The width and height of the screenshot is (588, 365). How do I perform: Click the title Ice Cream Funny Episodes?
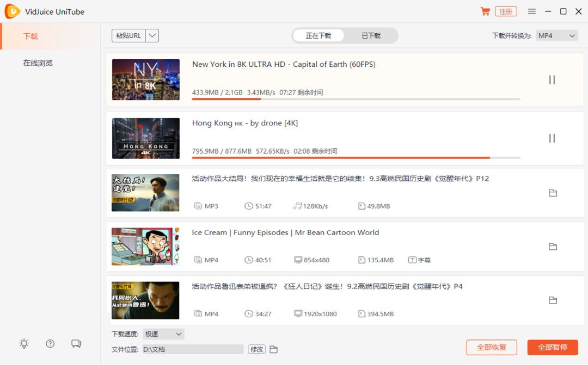[285, 232]
